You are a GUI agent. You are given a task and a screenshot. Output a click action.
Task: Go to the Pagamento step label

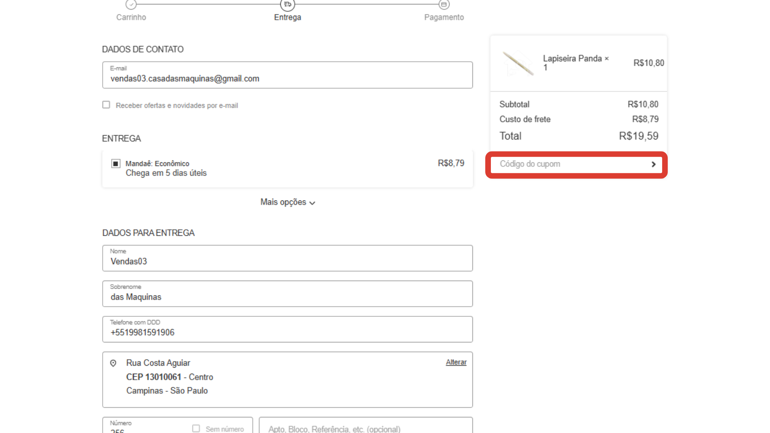[444, 17]
